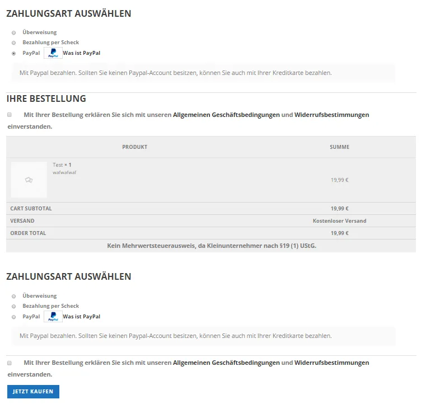Tick the terms checkbox under Ihre Bestellung
The height and width of the screenshot is (404, 426).
pyautogui.click(x=10, y=115)
